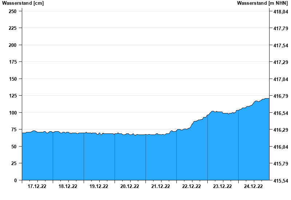291x200 pixels.
Task: Select the 18.12.22 date on x-axis
Action: click(x=68, y=187)
